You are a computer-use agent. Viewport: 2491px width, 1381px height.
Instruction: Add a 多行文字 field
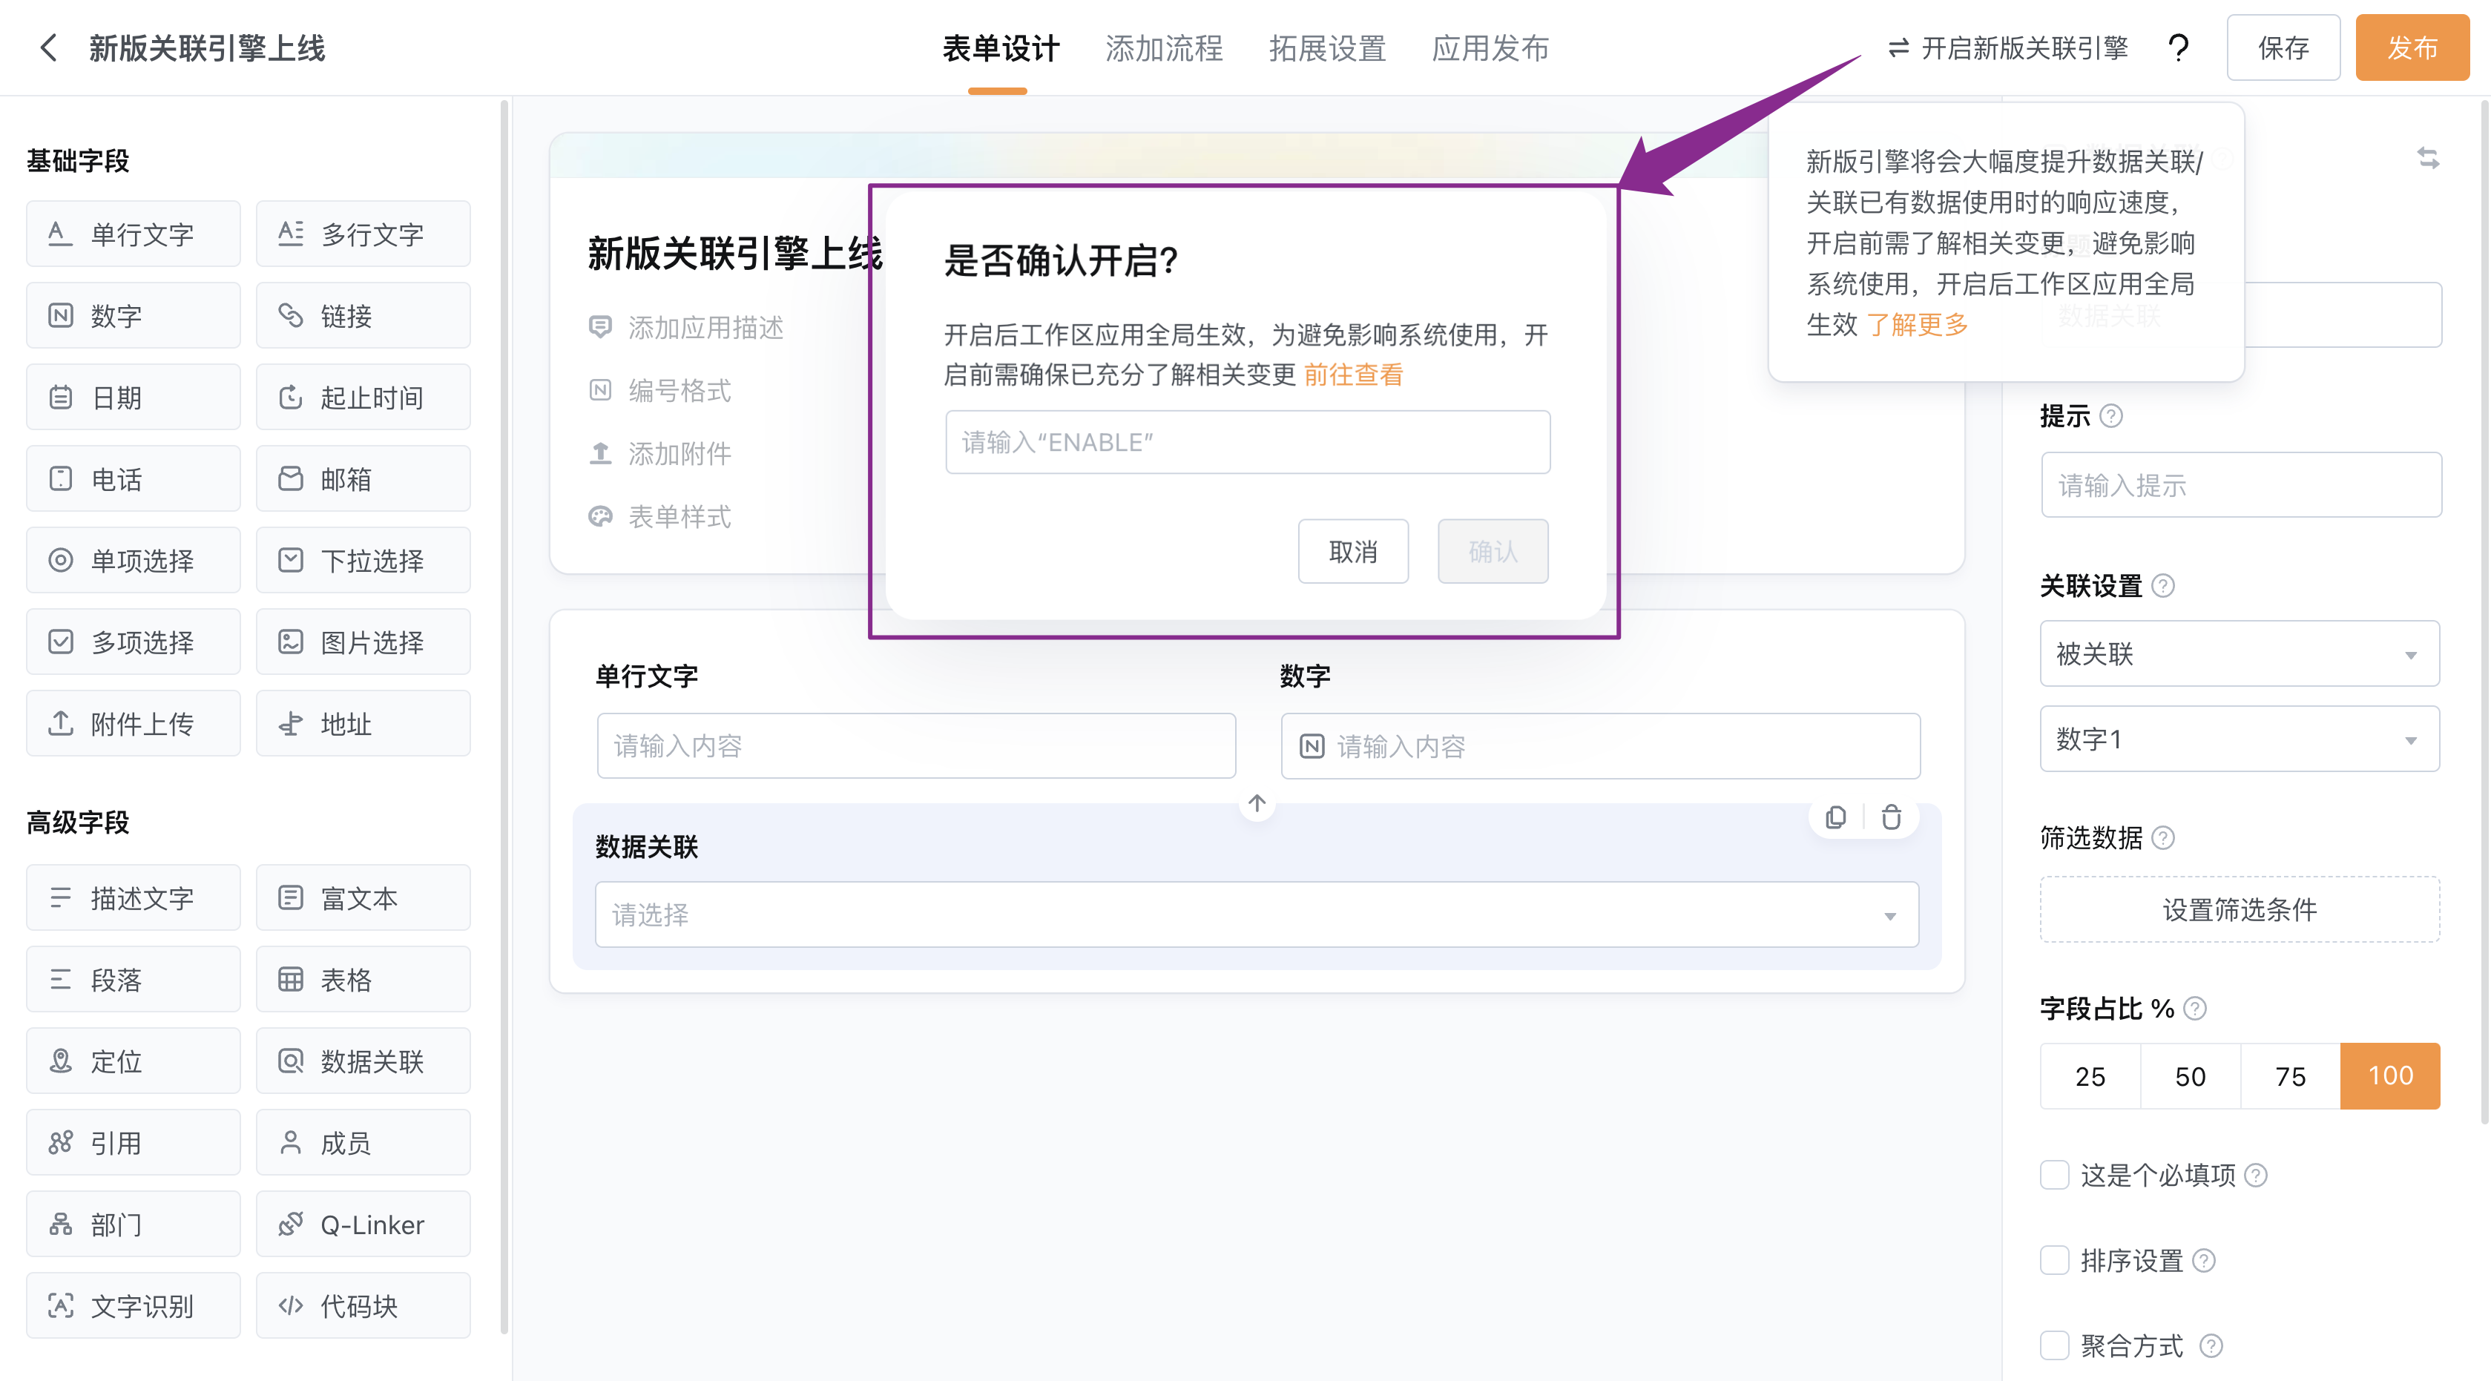tap(363, 234)
